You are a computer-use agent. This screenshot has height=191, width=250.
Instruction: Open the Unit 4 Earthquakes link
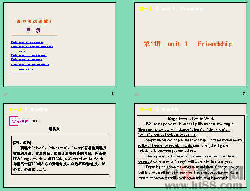(x=26, y=60)
